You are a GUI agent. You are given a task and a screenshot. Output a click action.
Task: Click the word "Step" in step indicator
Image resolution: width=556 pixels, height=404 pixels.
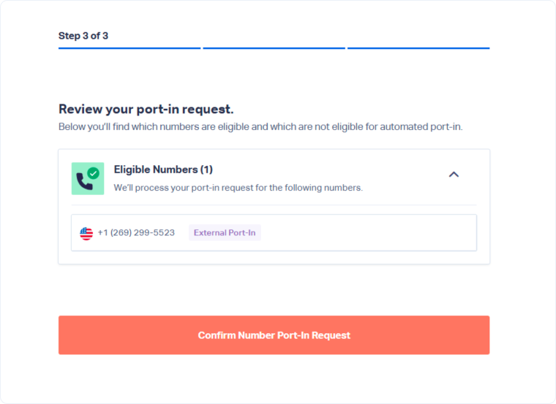[x=69, y=36]
